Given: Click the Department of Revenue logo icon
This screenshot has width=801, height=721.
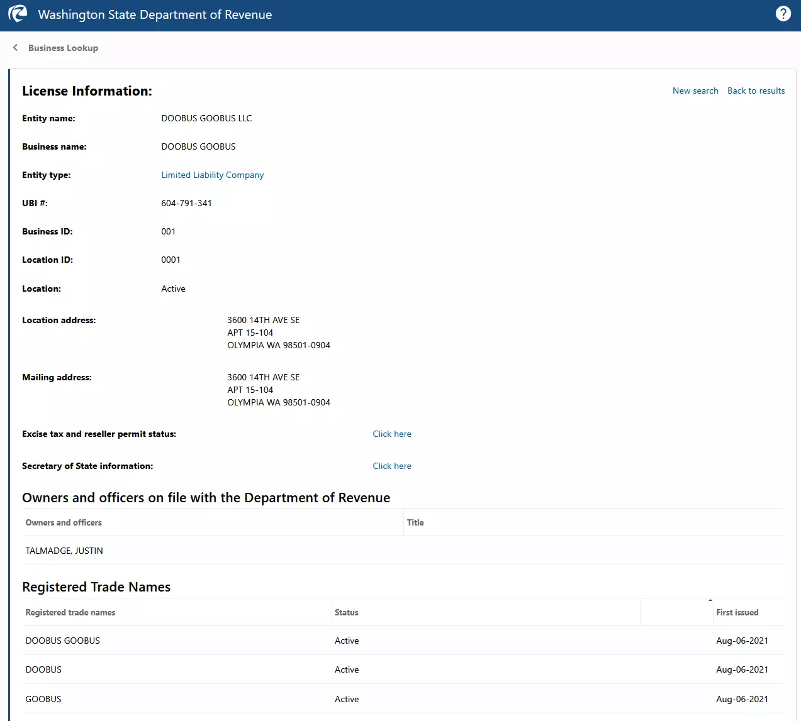Looking at the screenshot, I should pos(18,14).
